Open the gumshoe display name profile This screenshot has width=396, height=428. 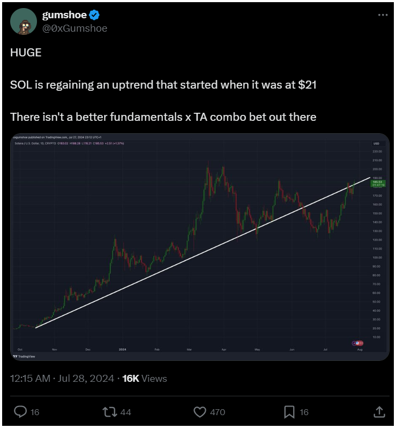point(64,15)
